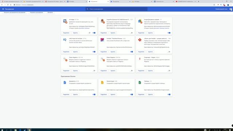Click the blue Документы app icon
This screenshot has width=233, height=131.
pos(65,83)
